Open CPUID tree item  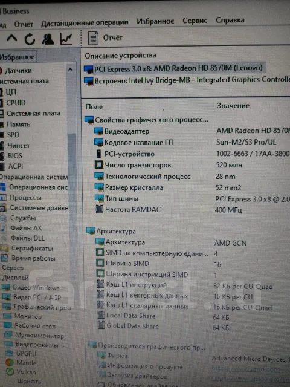(x=16, y=103)
